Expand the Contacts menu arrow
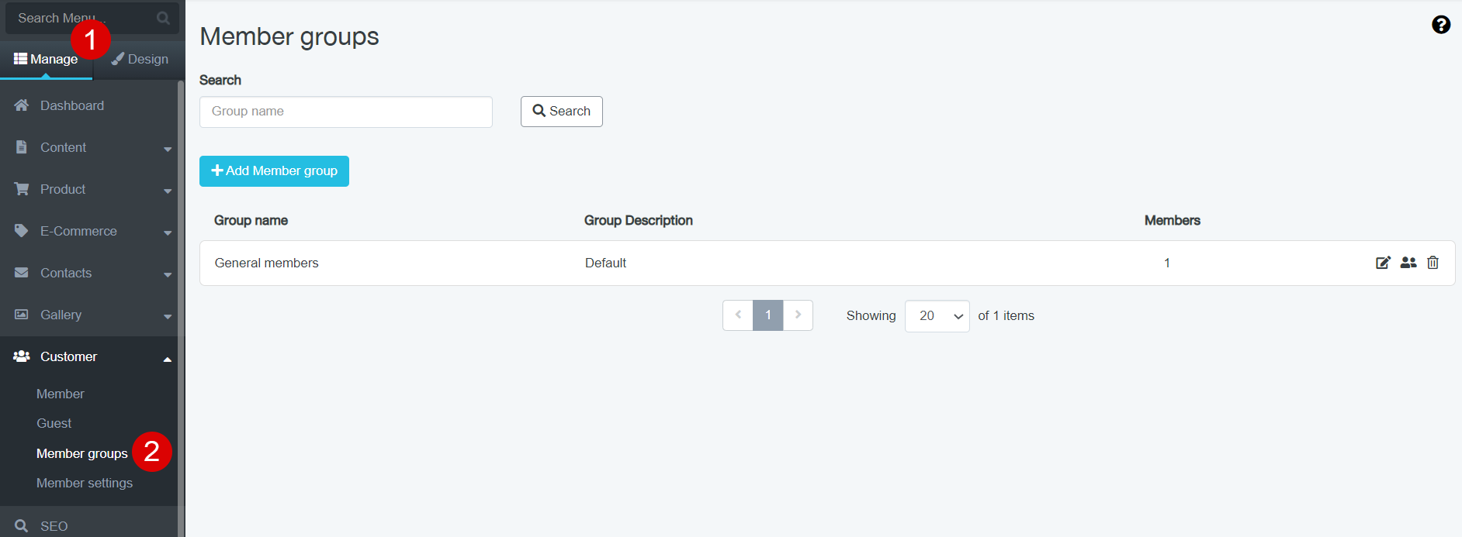The width and height of the screenshot is (1462, 537). click(x=168, y=274)
